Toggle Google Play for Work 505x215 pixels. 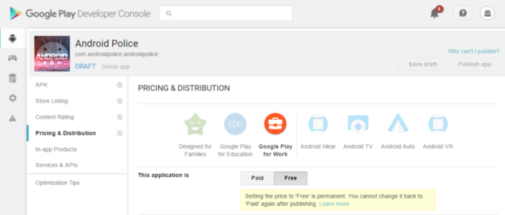[x=275, y=124]
